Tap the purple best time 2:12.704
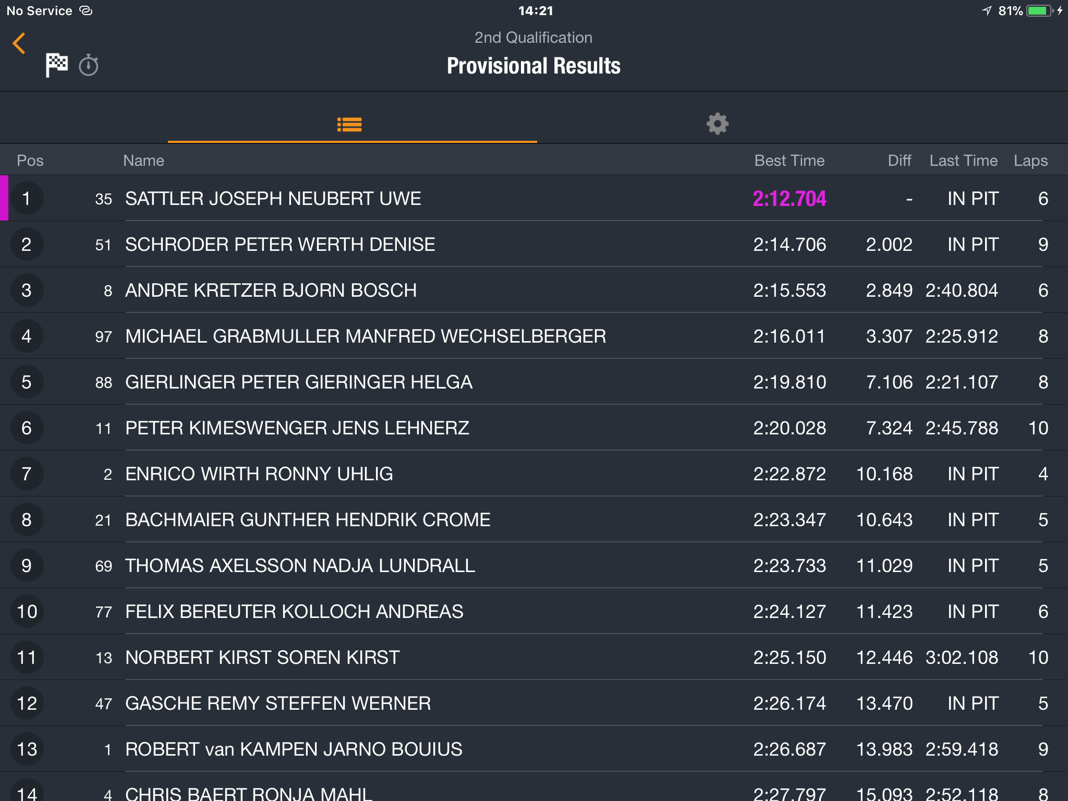The width and height of the screenshot is (1068, 801). (x=790, y=199)
